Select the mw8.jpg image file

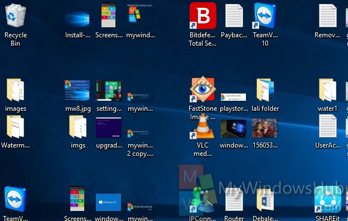[77, 90]
